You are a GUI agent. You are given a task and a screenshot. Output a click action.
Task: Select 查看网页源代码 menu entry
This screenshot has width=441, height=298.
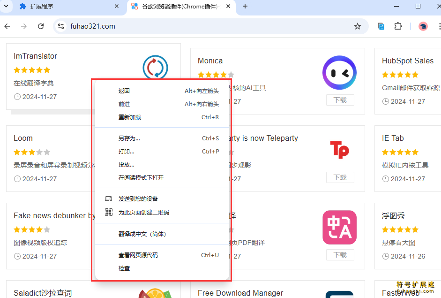click(x=162, y=255)
